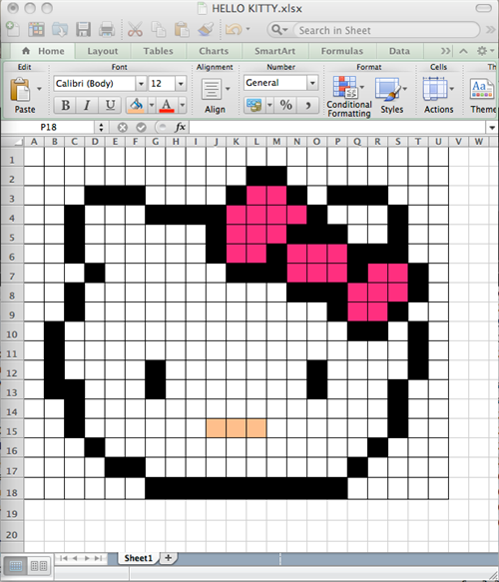This screenshot has width=499, height=582.
Task: Add a new sheet with plus button
Action: 168,558
